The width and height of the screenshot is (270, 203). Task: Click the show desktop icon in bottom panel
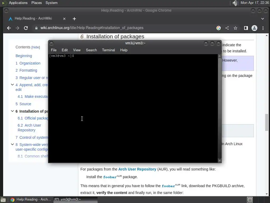coord(3,200)
